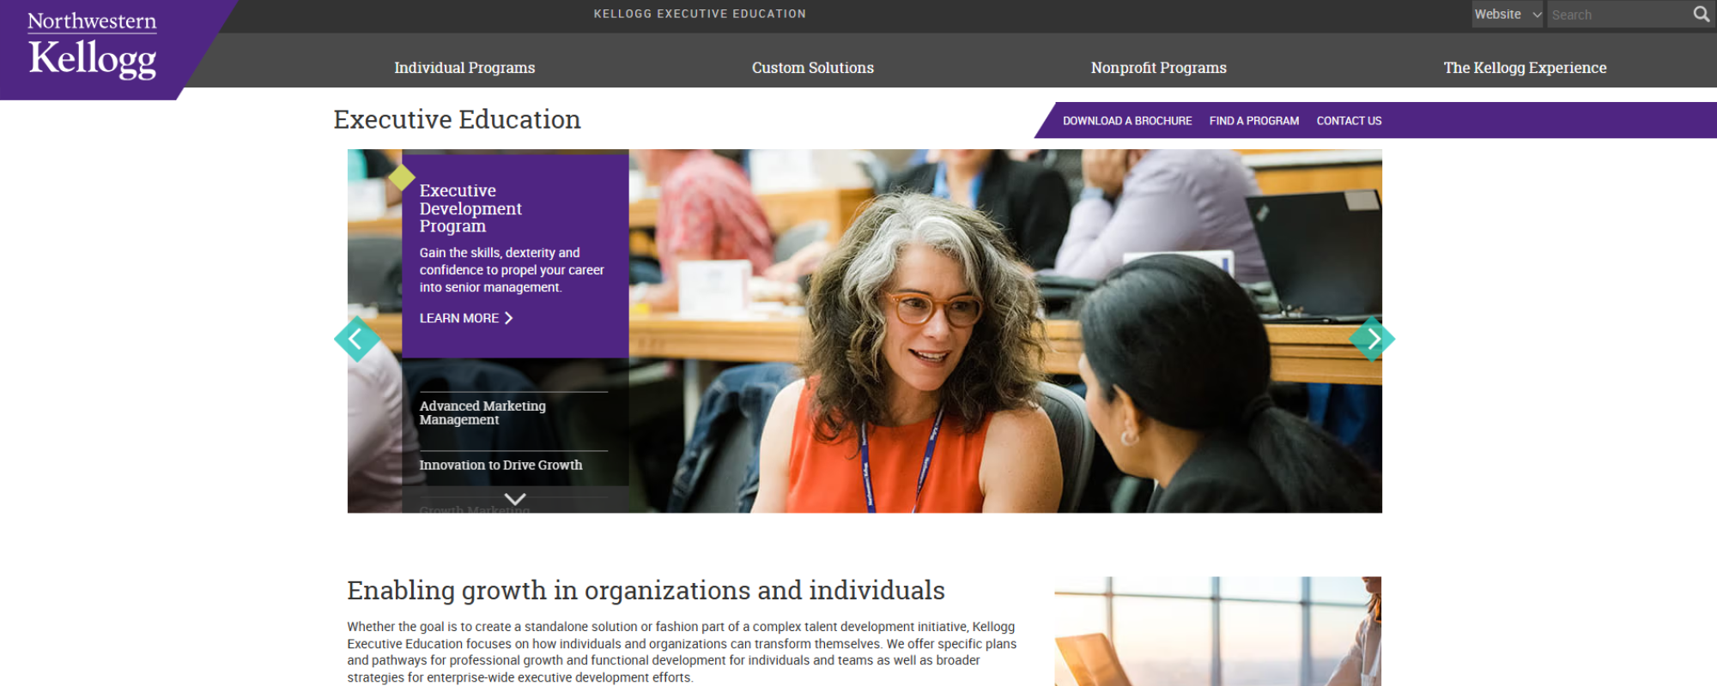This screenshot has width=1717, height=686.
Task: Open the Custom Solutions menu
Action: pos(813,68)
